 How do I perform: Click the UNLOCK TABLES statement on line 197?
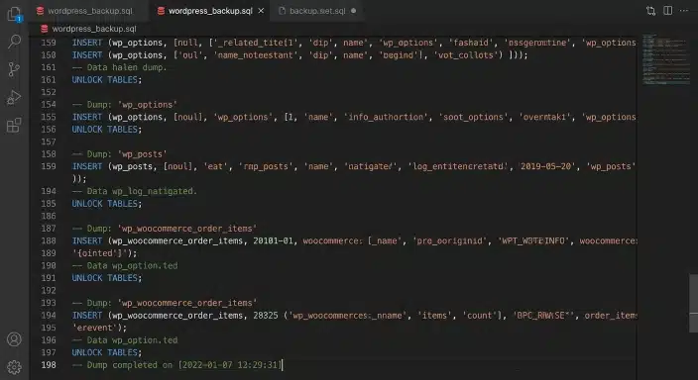click(107, 352)
